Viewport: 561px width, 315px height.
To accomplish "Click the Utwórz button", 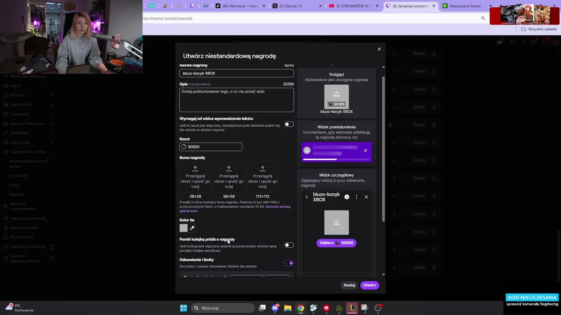I will tap(369, 285).
